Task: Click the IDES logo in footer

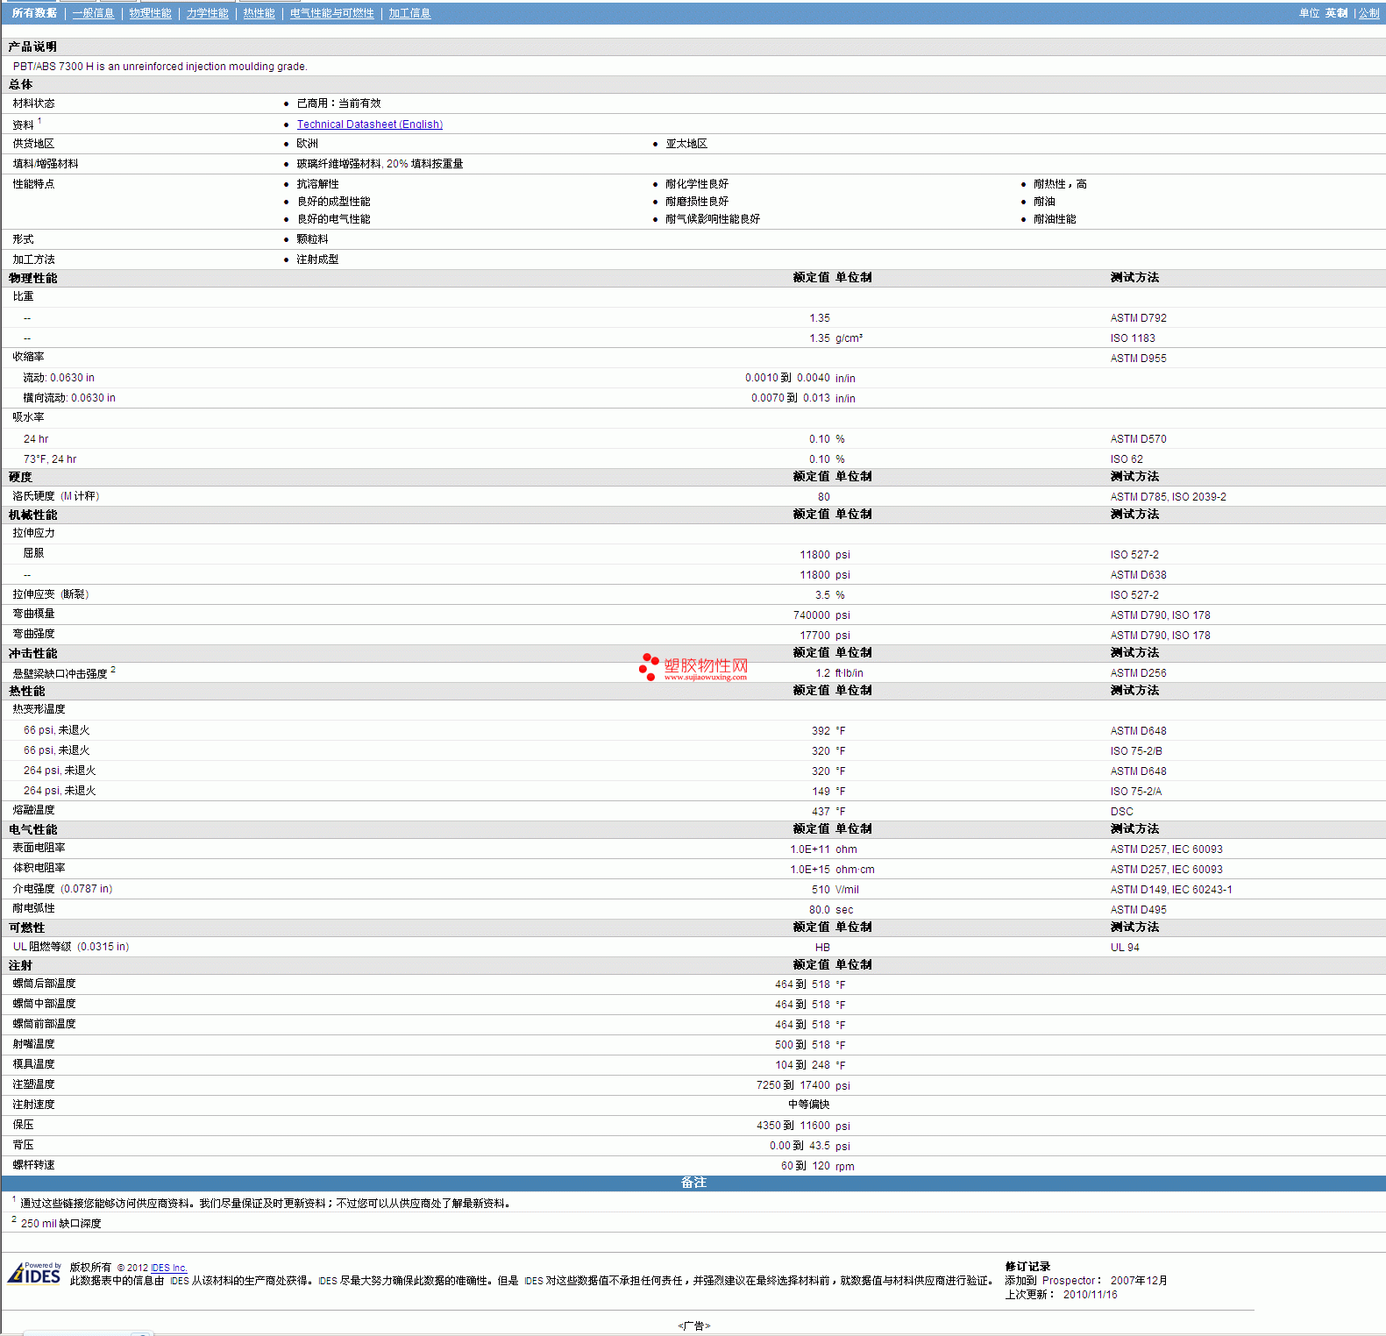Action: tap(34, 1273)
